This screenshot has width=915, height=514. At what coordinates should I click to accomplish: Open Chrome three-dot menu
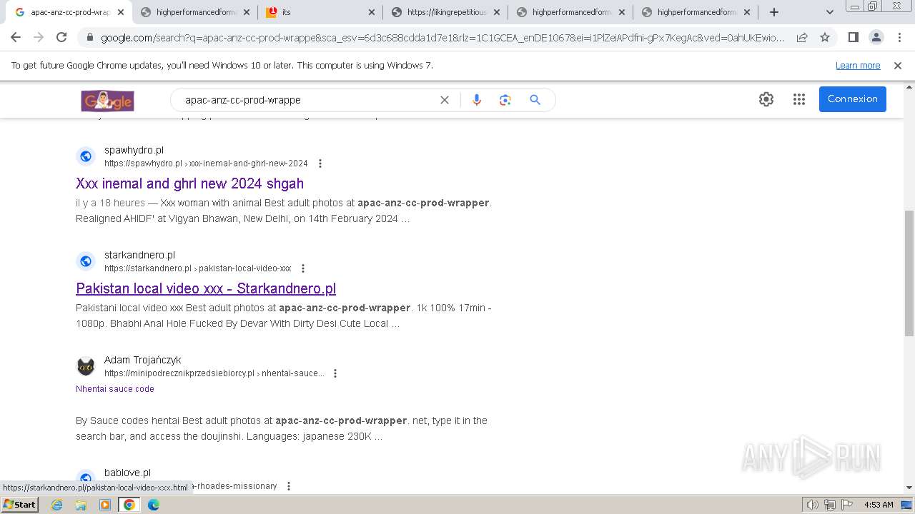pyautogui.click(x=899, y=38)
